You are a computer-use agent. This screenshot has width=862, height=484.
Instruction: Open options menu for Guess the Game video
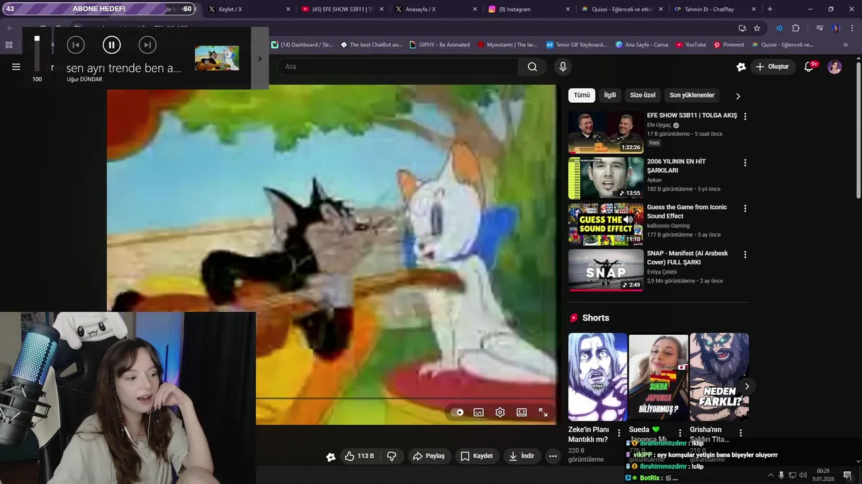(745, 208)
